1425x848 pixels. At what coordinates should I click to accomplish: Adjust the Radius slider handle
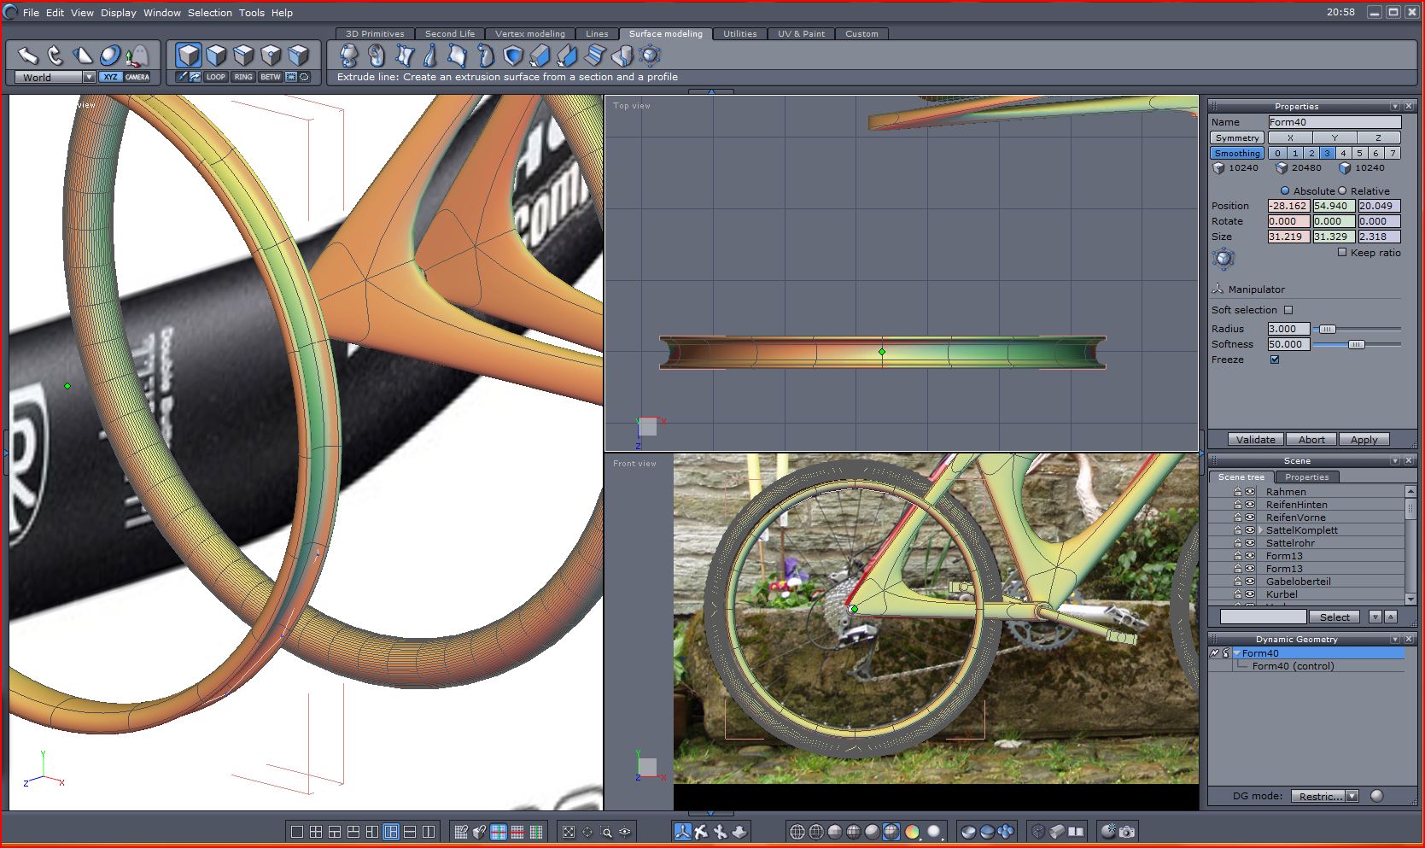[x=1327, y=329]
